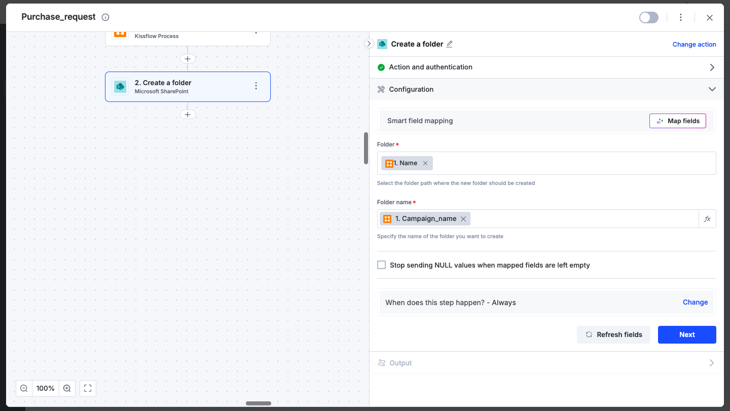730x411 pixels.
Task: Click the Map fields button
Action: tap(677, 121)
